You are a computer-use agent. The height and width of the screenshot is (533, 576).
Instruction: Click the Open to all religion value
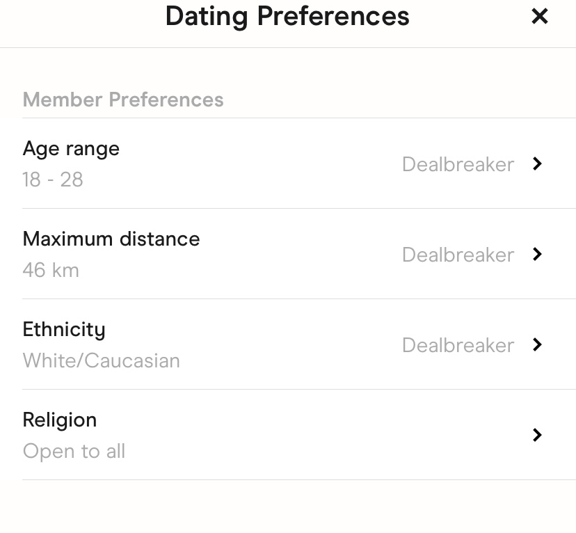tap(74, 451)
